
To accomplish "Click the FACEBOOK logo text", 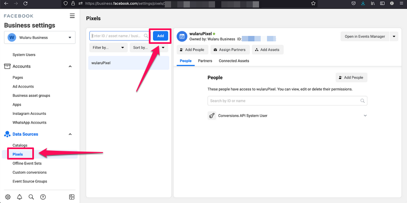I will [19, 16].
